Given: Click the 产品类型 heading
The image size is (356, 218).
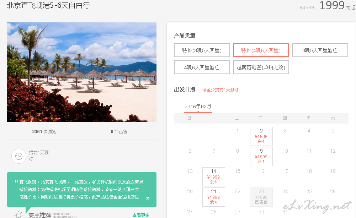Looking at the screenshot, I should pyautogui.click(x=185, y=36).
